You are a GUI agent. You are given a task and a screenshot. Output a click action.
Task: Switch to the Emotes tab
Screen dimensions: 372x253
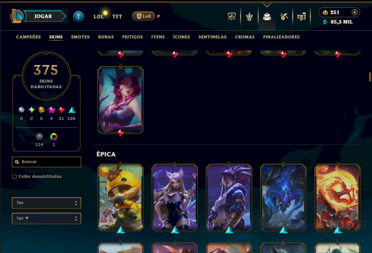point(80,37)
